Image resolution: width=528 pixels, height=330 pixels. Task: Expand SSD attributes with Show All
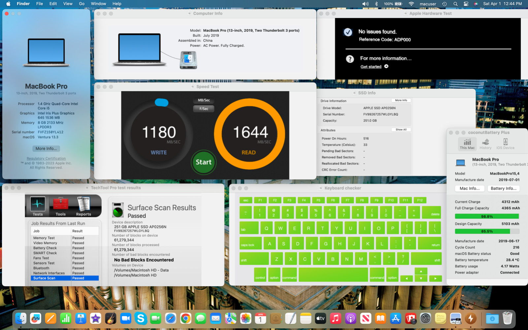coord(401,130)
